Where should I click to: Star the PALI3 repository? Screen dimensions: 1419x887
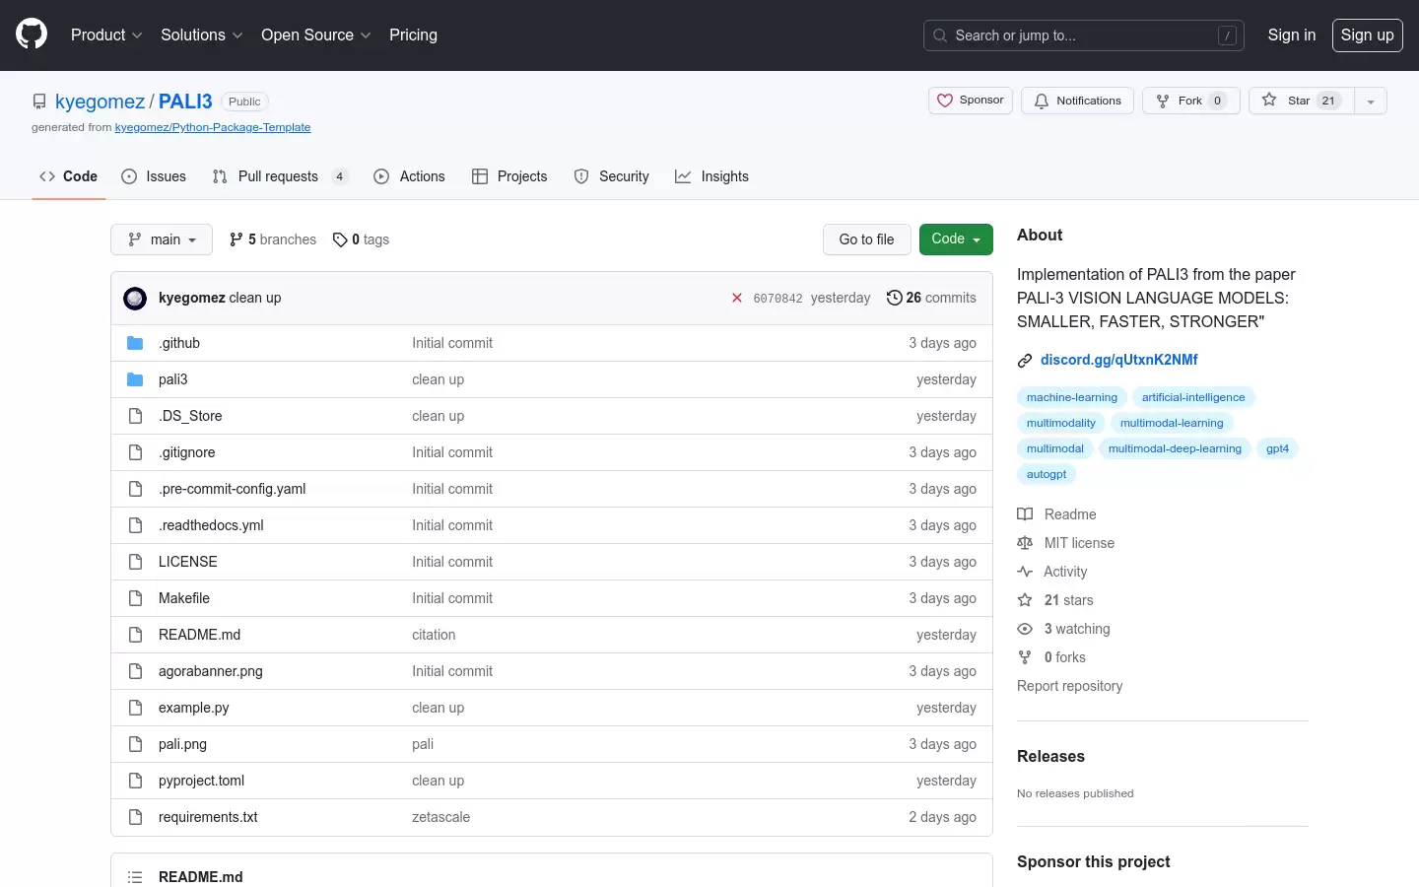click(1302, 101)
